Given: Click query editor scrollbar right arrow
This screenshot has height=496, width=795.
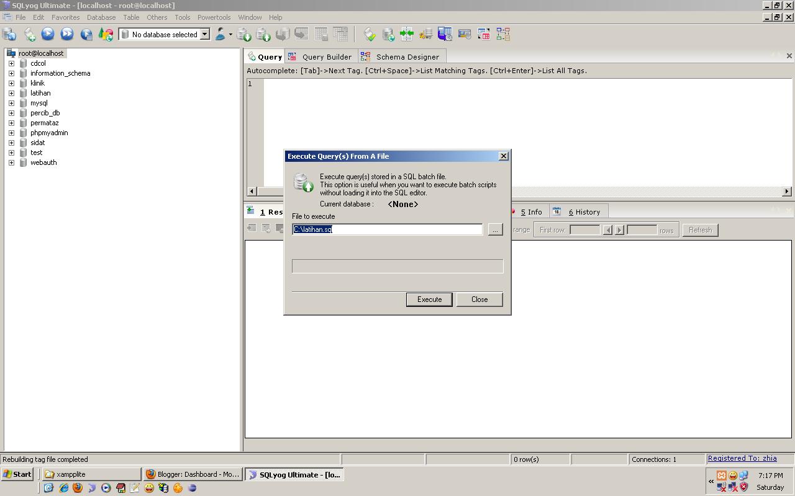Looking at the screenshot, I should pos(787,192).
